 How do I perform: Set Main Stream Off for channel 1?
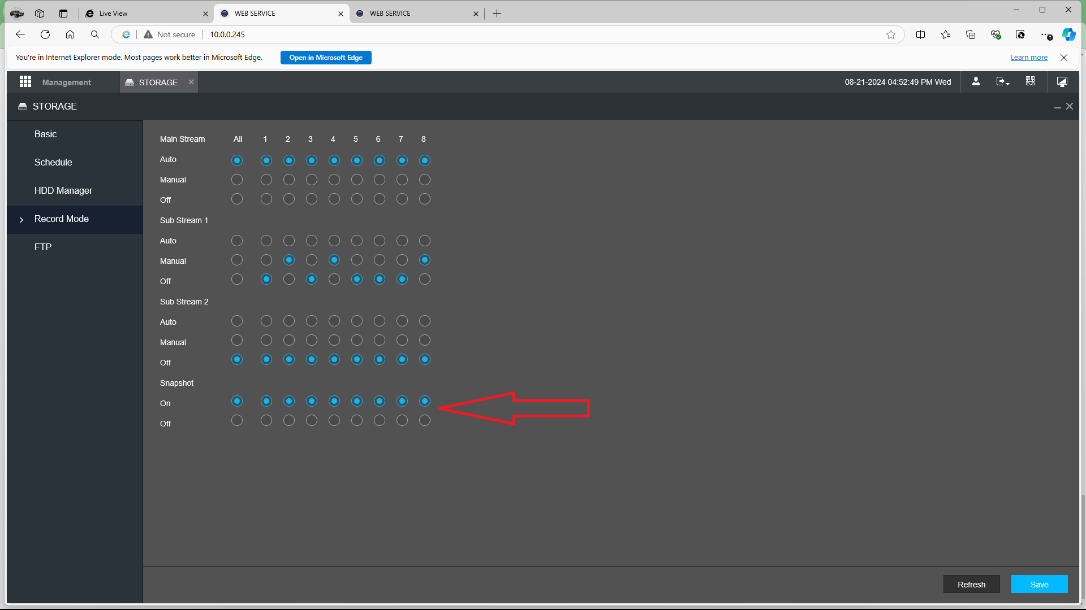(x=266, y=199)
